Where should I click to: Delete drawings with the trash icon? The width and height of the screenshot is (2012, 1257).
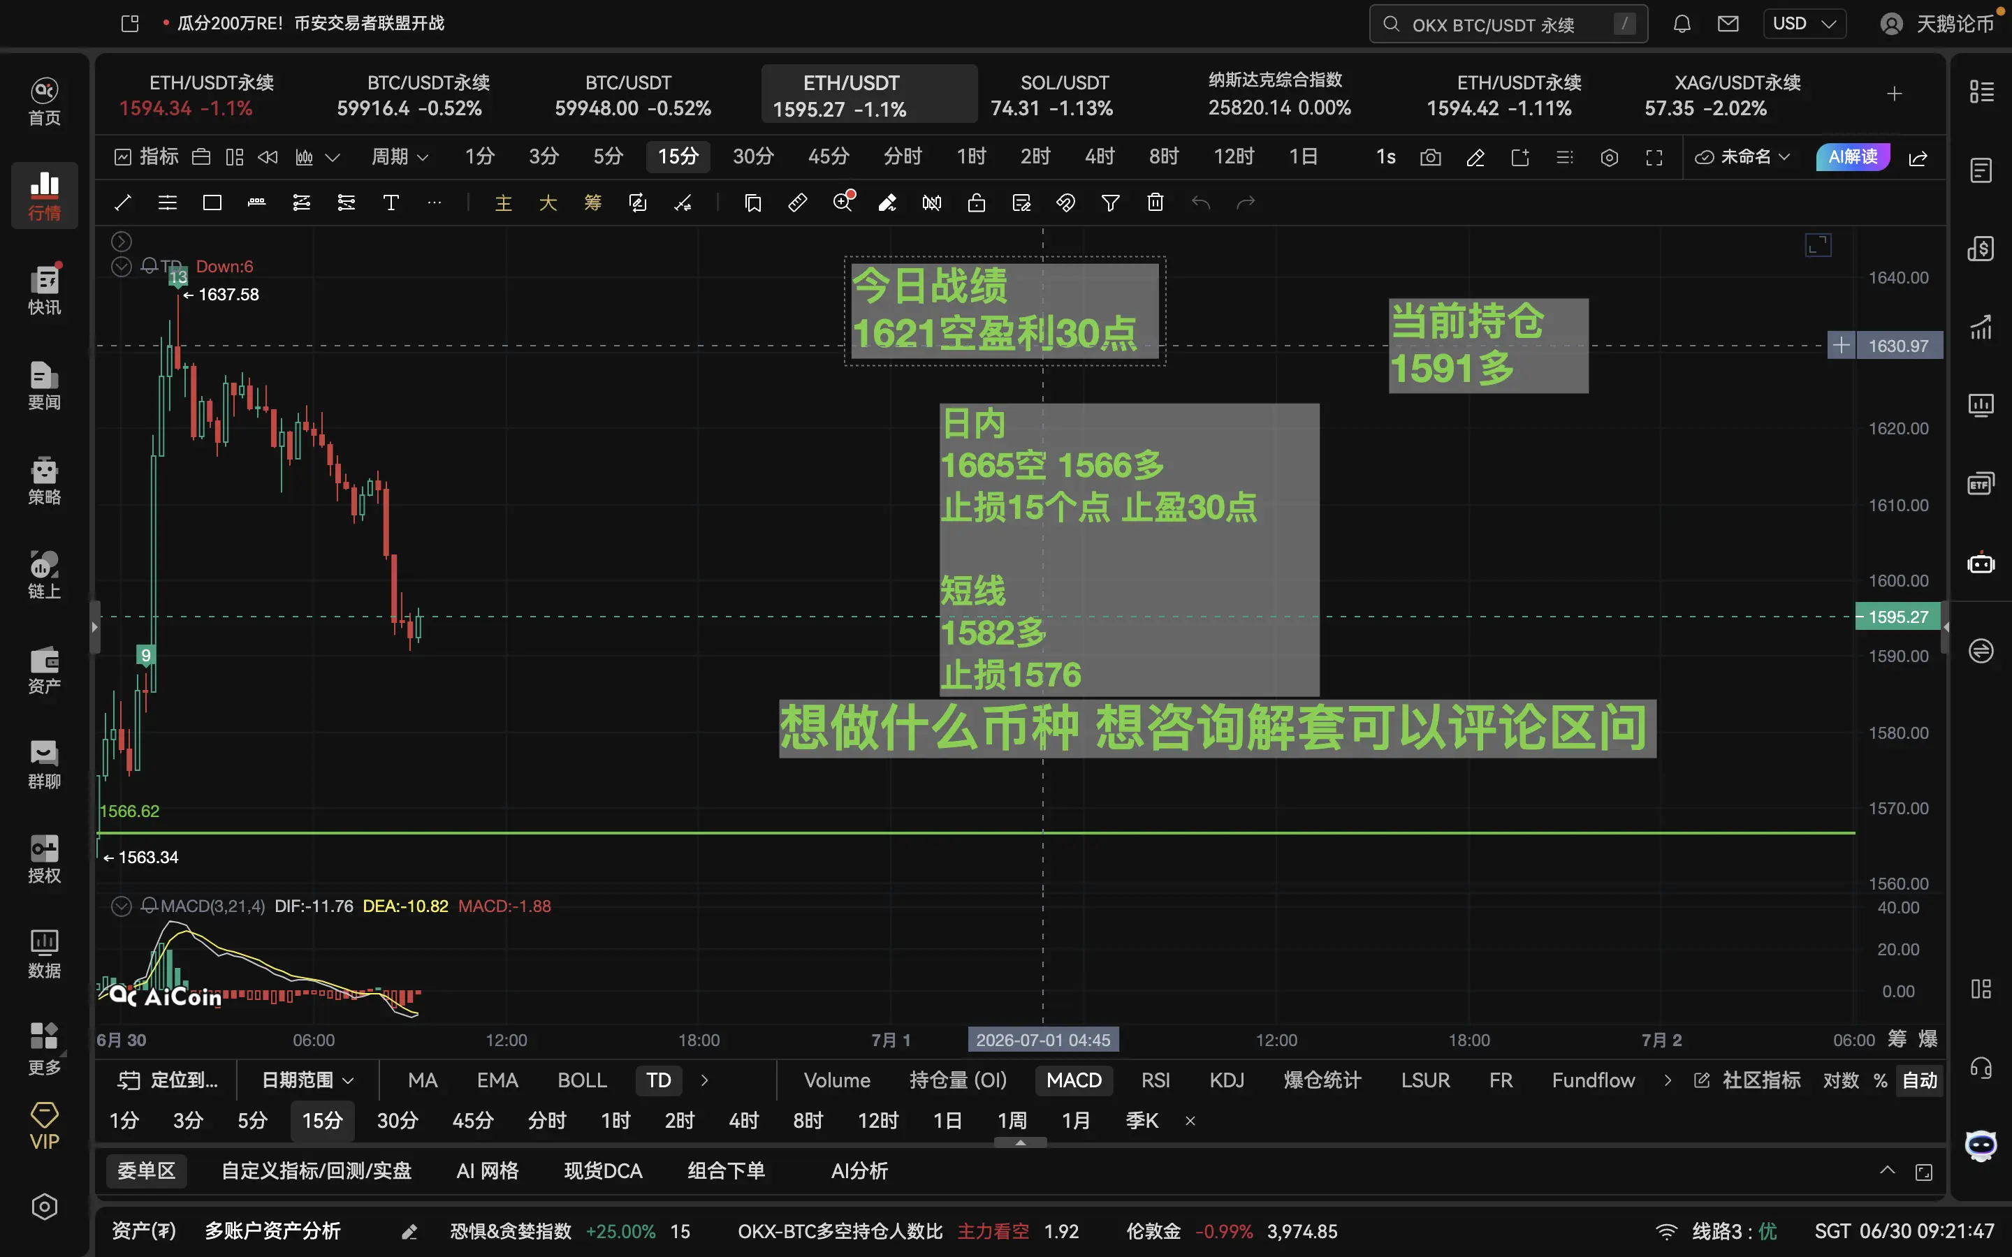[1155, 203]
